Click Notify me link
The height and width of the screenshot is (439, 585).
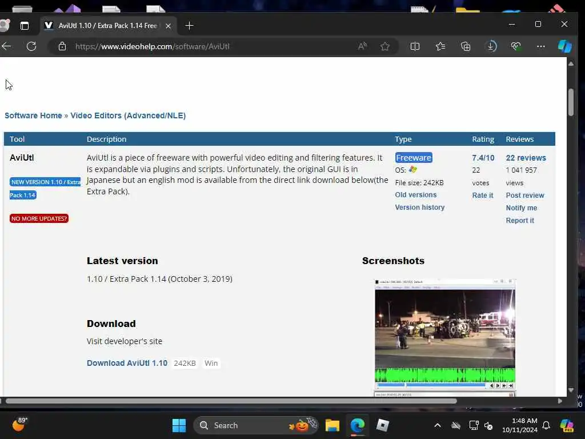click(521, 208)
